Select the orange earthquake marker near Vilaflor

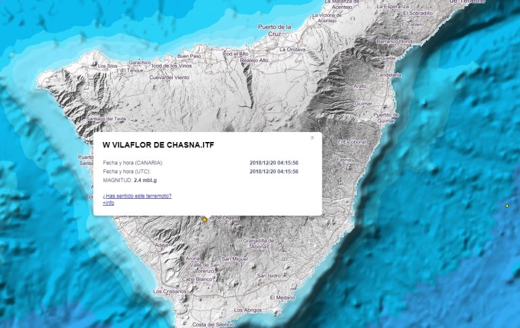pos(204,220)
